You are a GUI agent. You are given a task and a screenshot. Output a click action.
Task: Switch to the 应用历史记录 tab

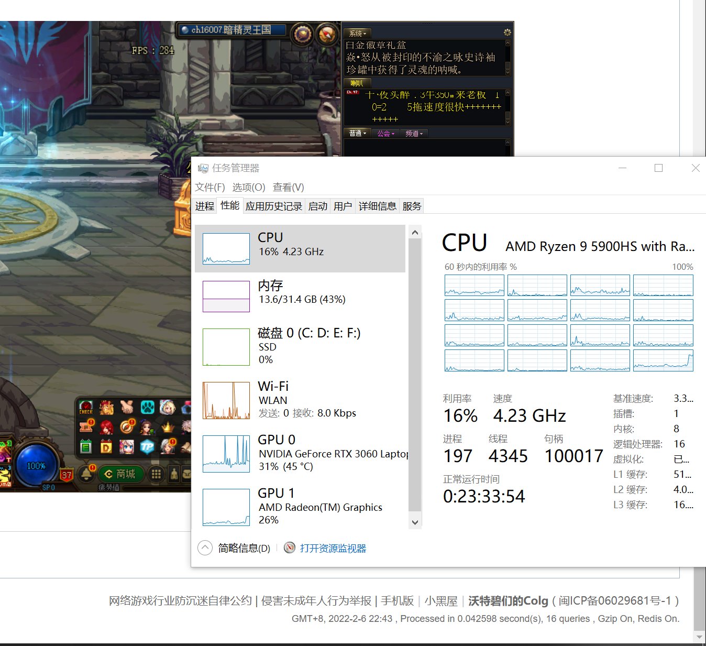coord(274,206)
